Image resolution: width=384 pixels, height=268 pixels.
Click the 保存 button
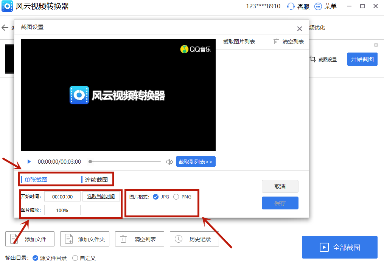click(x=280, y=203)
